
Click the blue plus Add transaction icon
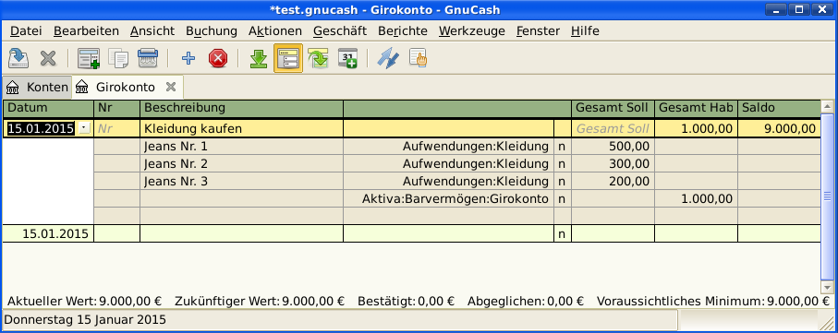188,58
